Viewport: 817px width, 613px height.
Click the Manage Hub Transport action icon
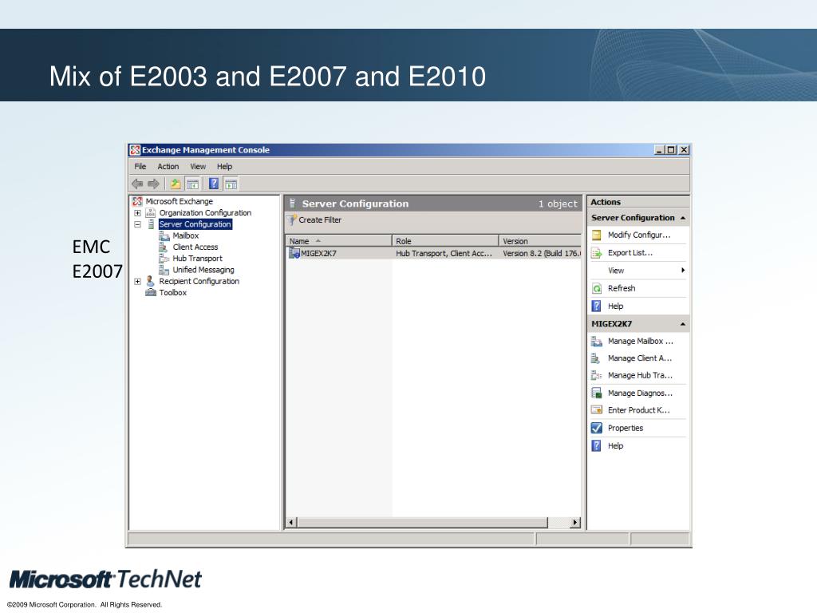tap(597, 375)
